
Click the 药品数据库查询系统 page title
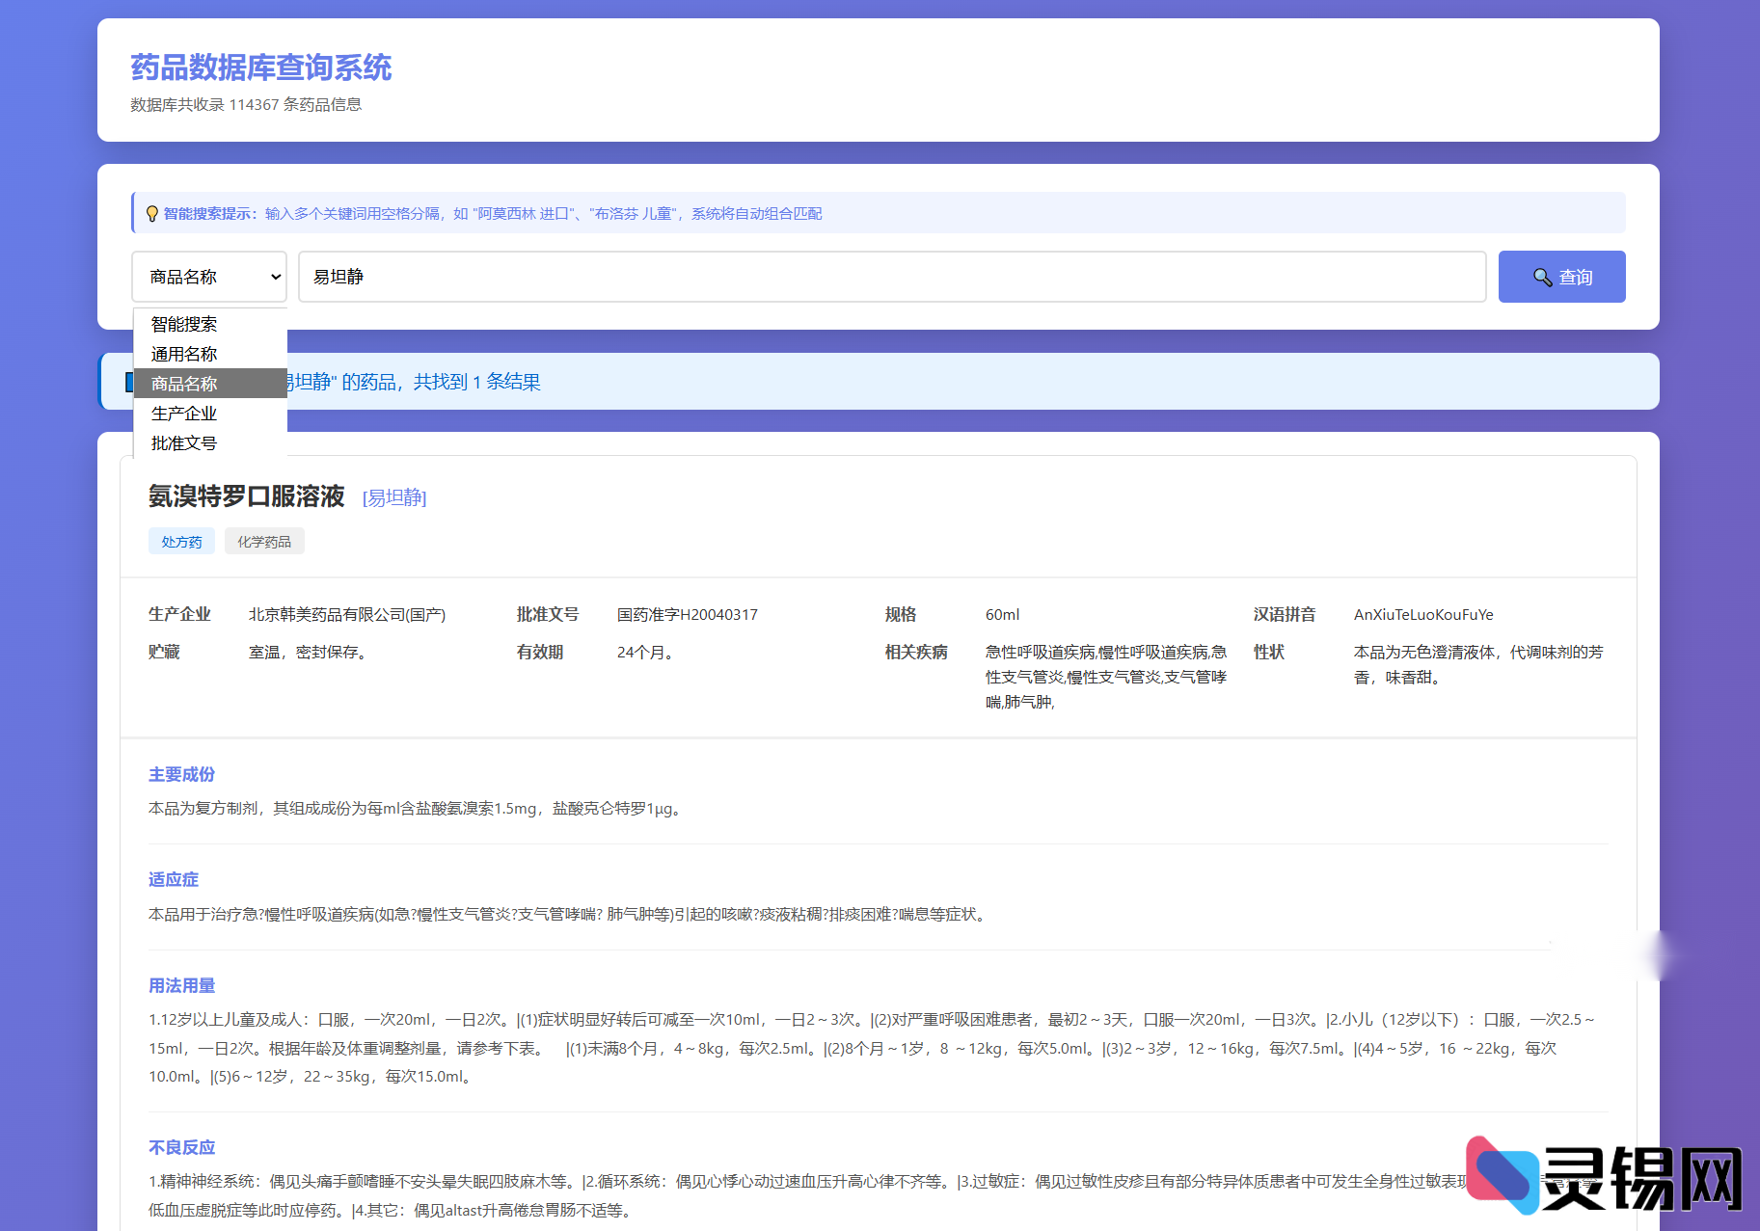pos(261,67)
